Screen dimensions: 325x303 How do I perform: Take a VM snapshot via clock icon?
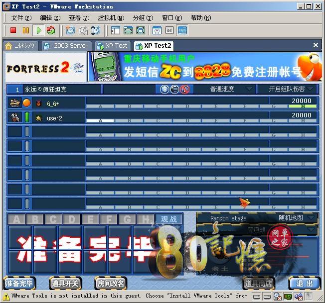pos(71,30)
